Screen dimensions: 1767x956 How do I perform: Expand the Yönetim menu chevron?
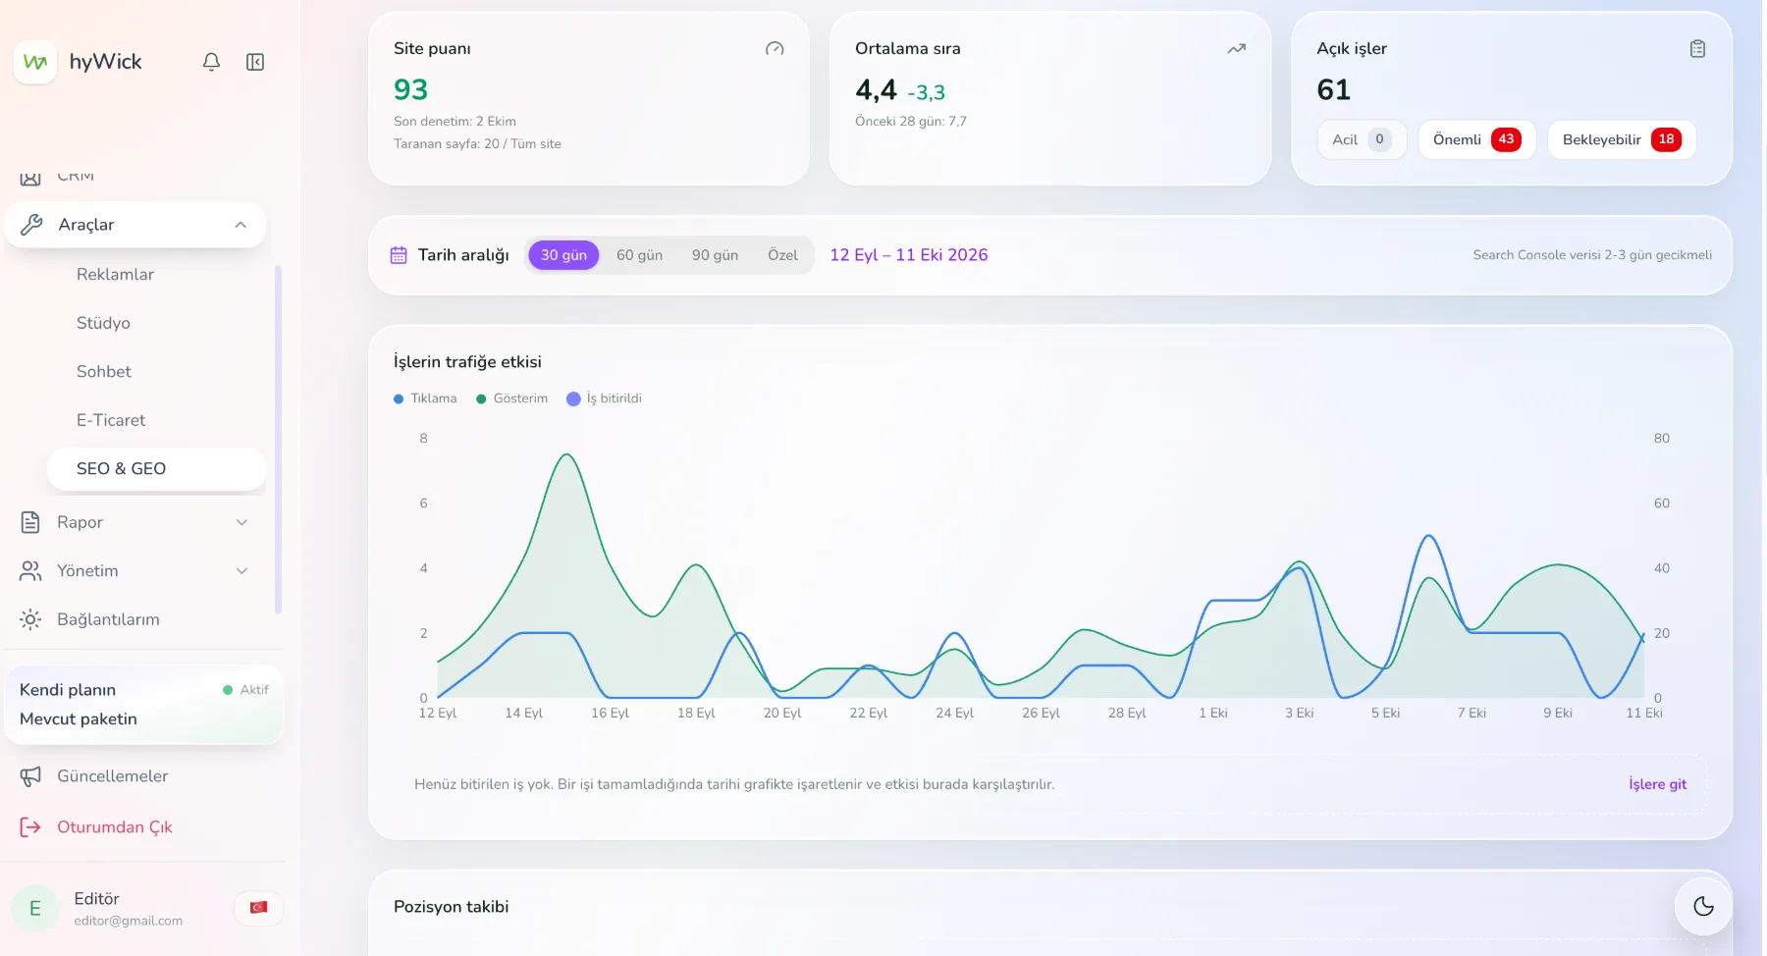pos(241,570)
